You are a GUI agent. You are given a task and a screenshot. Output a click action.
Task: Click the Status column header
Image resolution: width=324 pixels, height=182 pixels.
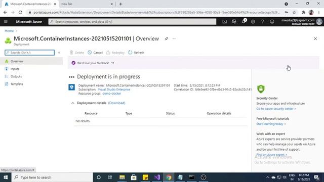170,113
